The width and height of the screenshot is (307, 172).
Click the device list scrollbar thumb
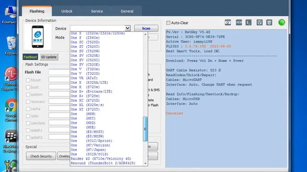click(145, 129)
